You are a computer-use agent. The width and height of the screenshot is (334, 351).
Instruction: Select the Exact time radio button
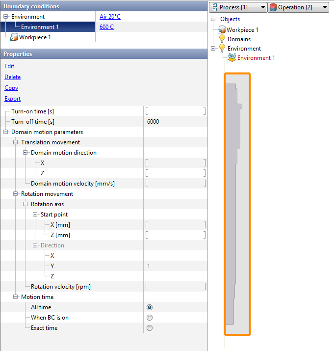pos(150,328)
